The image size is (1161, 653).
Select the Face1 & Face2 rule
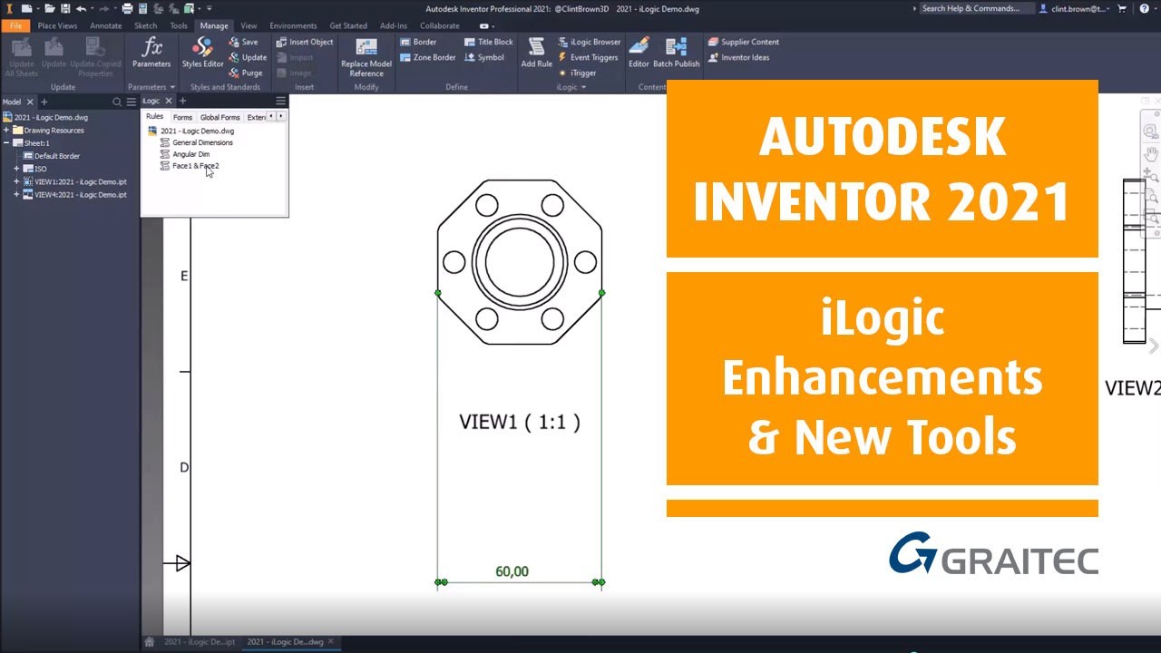[195, 166]
